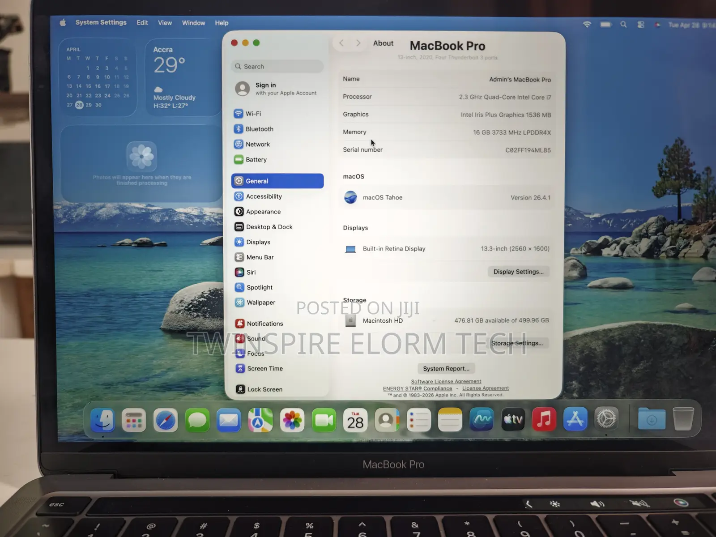Image resolution: width=716 pixels, height=537 pixels.
Task: Open Trash in the Dock
Action: click(683, 418)
